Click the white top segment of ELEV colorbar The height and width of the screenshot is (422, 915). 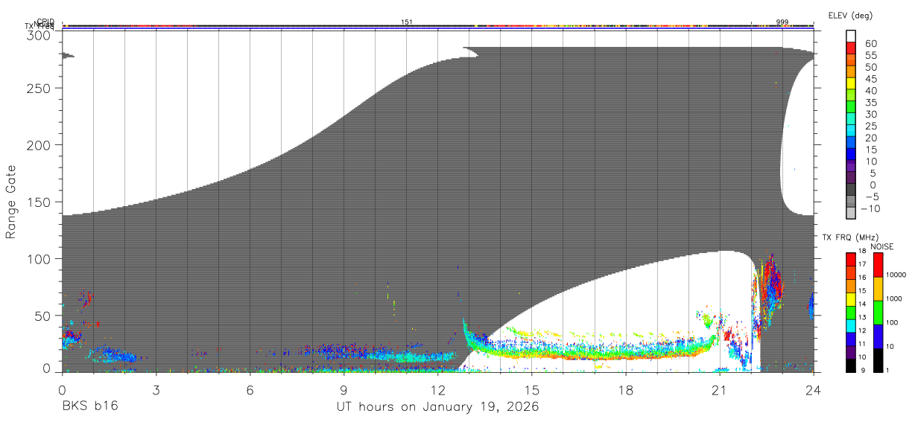click(x=851, y=36)
